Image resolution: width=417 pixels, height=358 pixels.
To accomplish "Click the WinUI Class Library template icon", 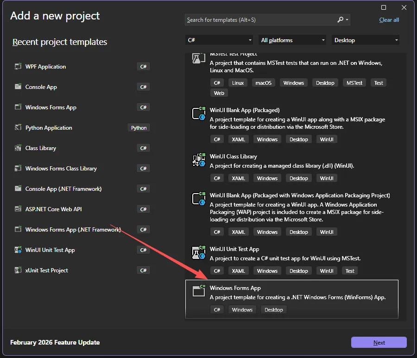I will pyautogui.click(x=198, y=160).
